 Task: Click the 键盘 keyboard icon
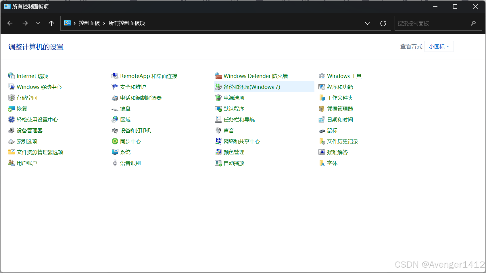(x=115, y=109)
